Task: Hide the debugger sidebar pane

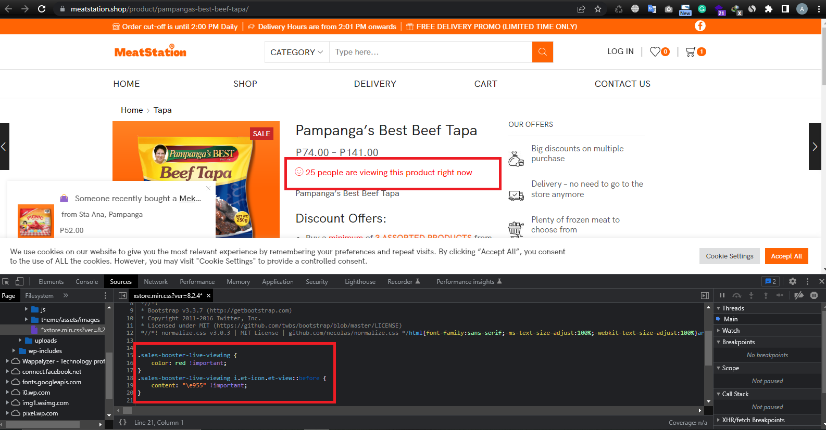Action: pos(705,295)
